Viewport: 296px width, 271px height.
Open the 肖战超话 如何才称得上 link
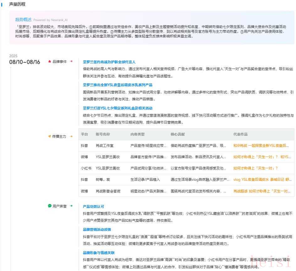point(262,191)
